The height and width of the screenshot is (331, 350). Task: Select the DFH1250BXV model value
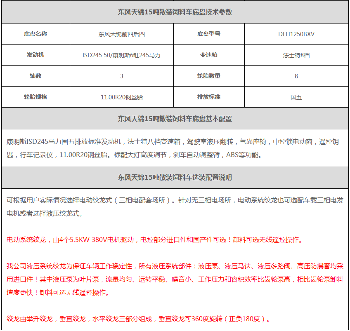[296, 34]
